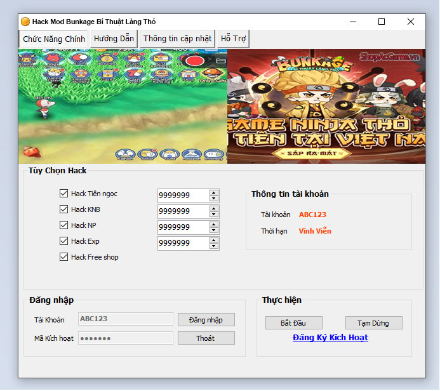Click the Bắt Đầu button
The image size is (440, 391).
point(293,323)
